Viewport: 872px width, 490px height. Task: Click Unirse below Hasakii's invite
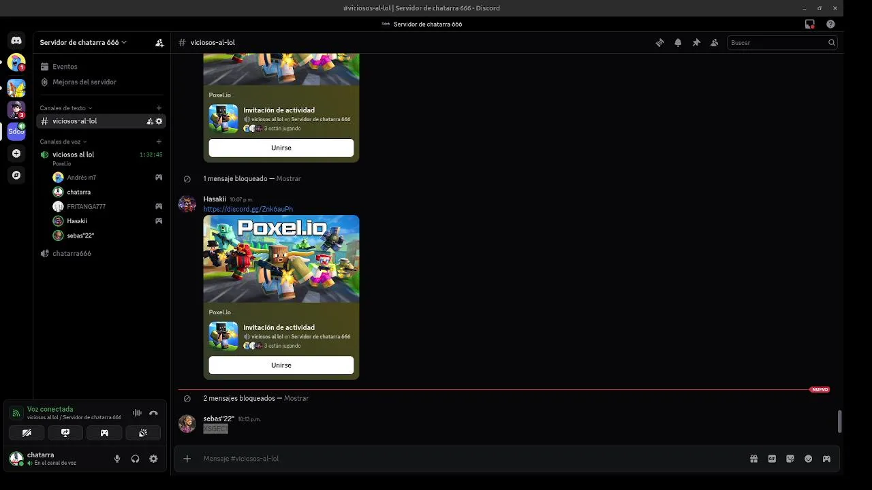tap(281, 365)
